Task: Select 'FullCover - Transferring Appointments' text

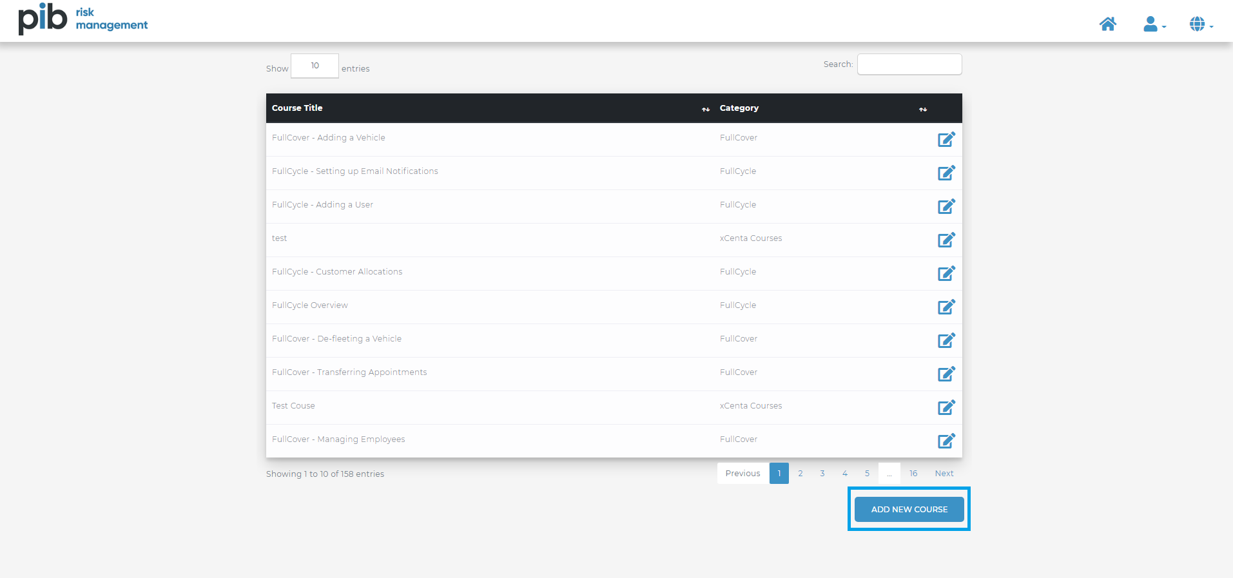Action: click(x=349, y=372)
